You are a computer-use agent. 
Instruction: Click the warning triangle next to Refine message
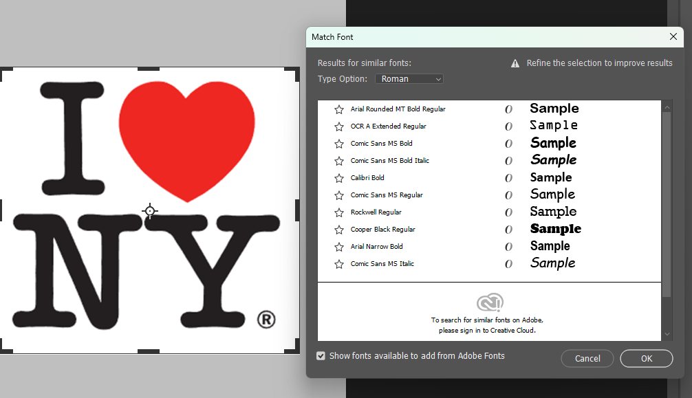click(515, 63)
